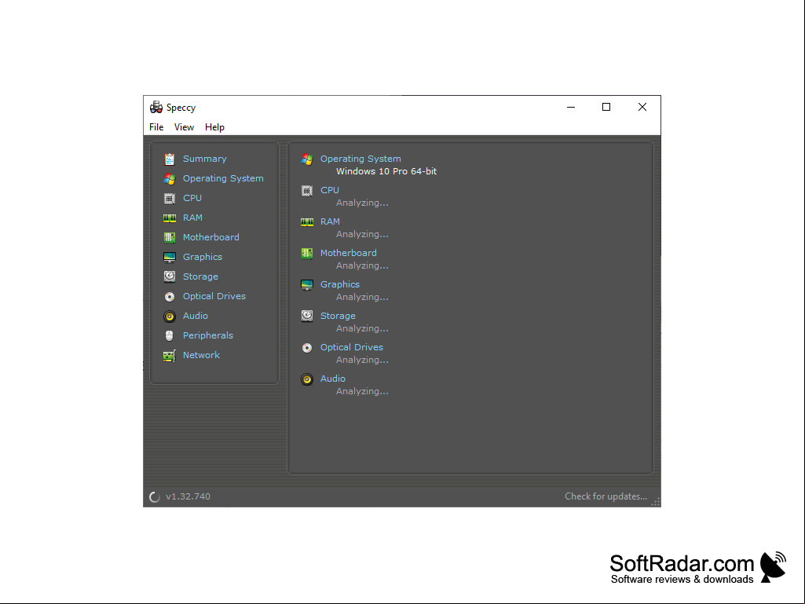View Audio section from sidebar
805x604 pixels.
196,316
